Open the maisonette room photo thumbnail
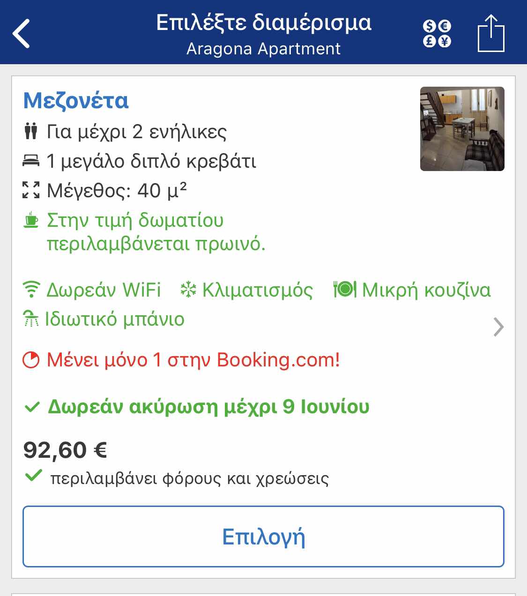This screenshot has width=527, height=596. (462, 129)
